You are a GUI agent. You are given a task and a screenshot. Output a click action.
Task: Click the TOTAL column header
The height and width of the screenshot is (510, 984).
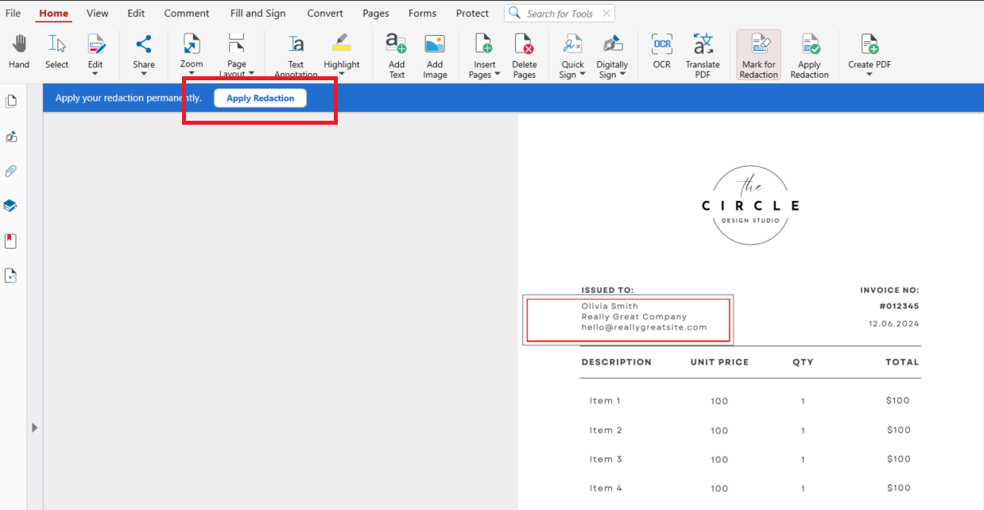click(x=902, y=362)
